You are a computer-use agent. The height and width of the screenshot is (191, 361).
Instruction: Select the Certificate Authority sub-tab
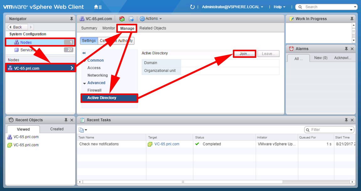(116, 41)
